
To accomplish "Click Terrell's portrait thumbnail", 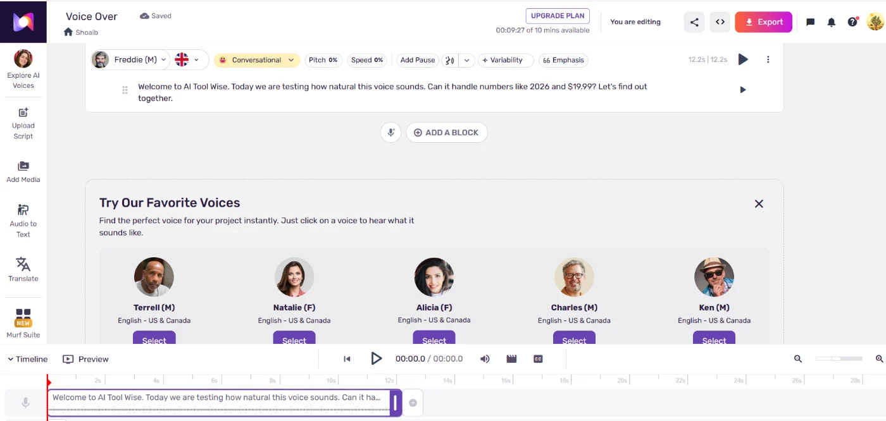I will pos(154,277).
